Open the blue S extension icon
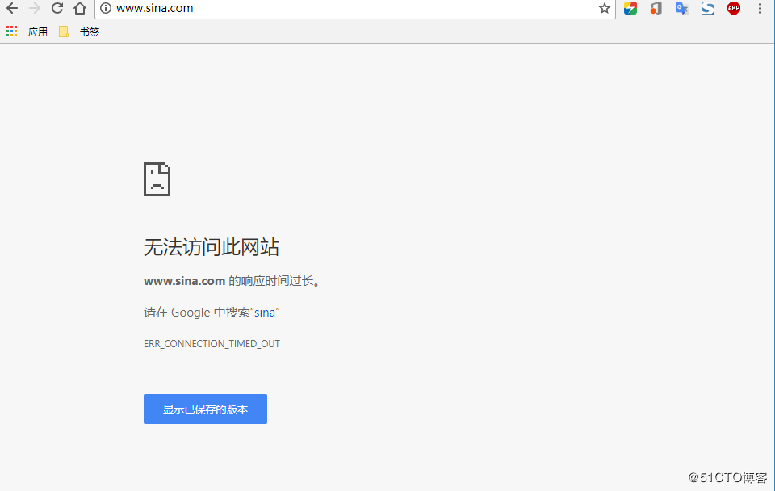 tap(707, 8)
